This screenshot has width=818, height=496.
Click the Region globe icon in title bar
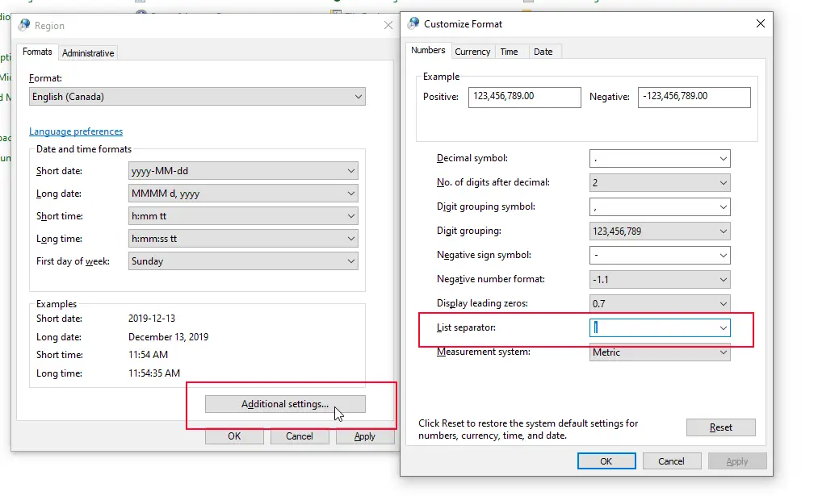pyautogui.click(x=24, y=26)
